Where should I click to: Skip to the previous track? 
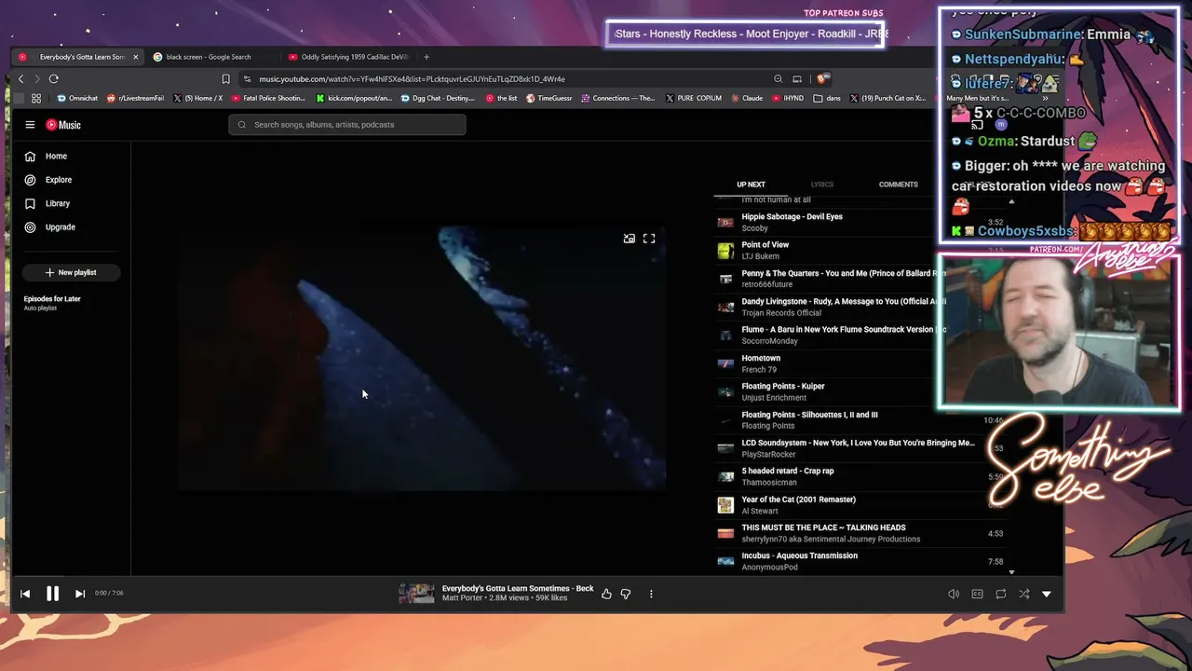(x=25, y=594)
